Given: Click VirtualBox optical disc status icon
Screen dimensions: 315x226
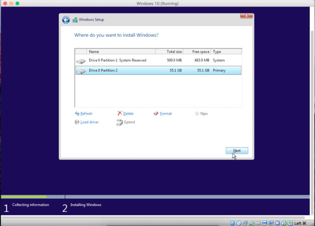Looking at the screenshot, I should click(x=239, y=223).
